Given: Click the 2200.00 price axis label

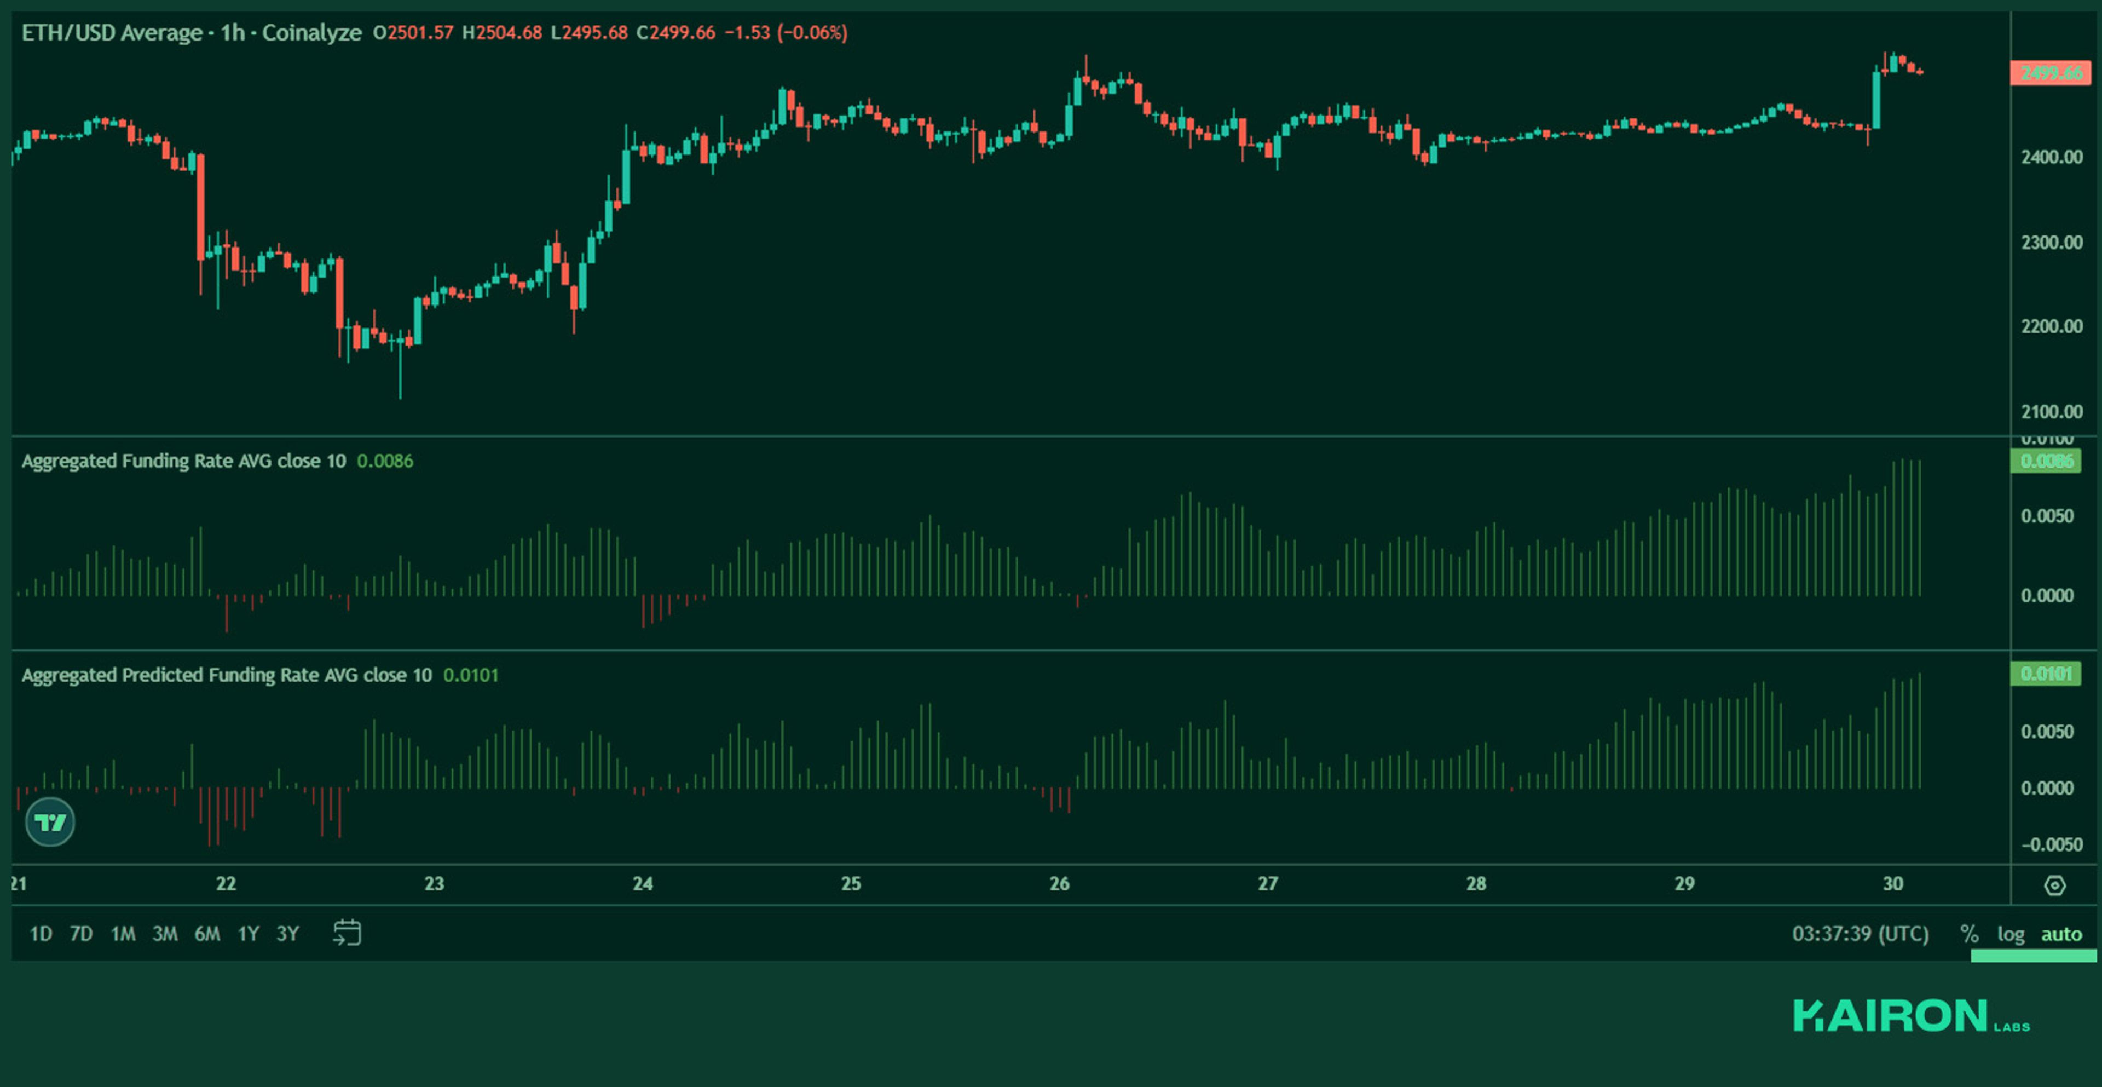Looking at the screenshot, I should point(2052,326).
